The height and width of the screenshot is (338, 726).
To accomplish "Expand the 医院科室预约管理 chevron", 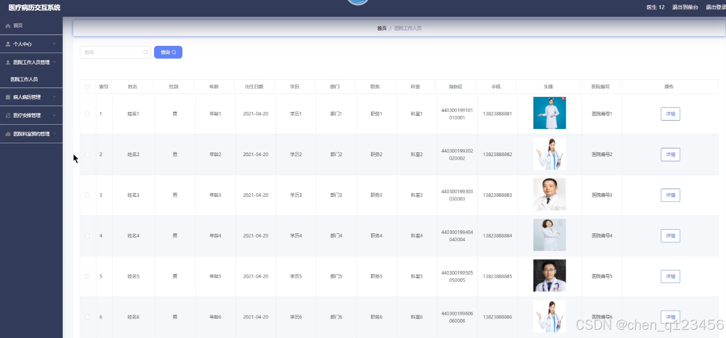I will point(55,134).
